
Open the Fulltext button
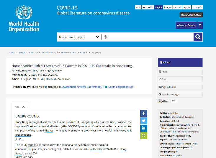(180, 62)
